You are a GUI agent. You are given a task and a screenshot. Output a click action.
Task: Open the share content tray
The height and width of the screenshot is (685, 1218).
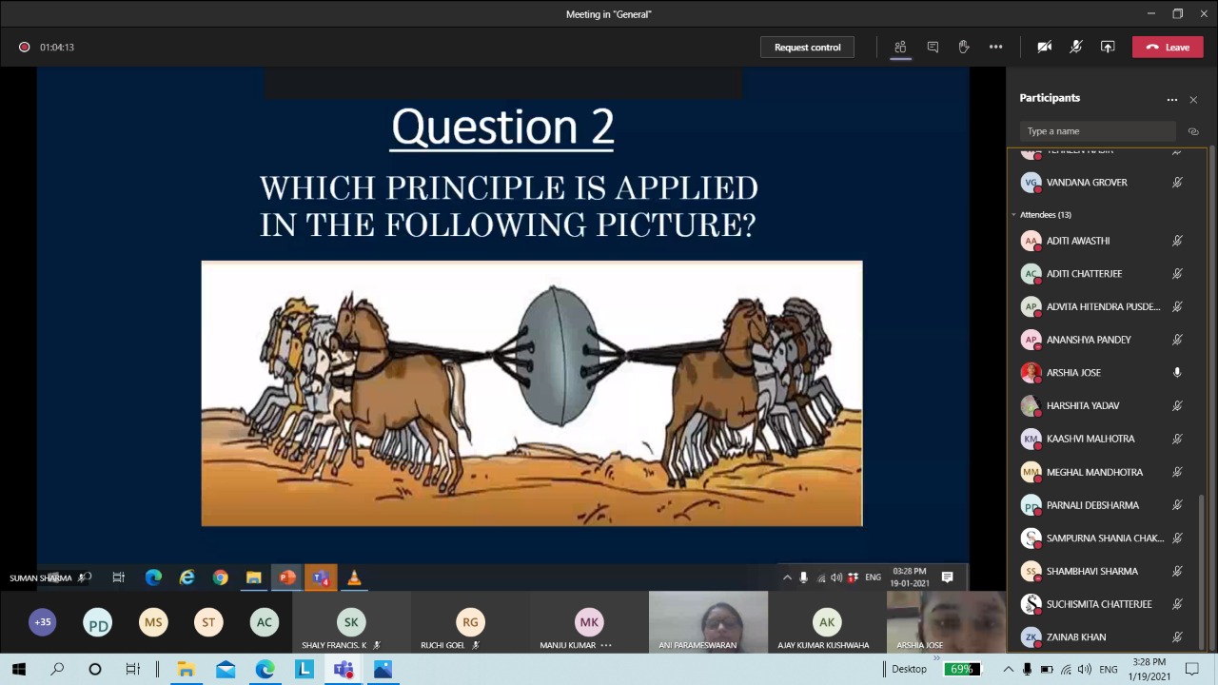coord(1108,47)
